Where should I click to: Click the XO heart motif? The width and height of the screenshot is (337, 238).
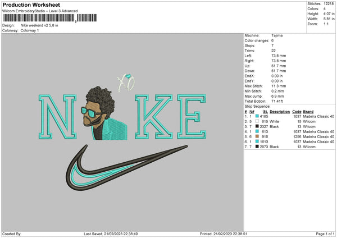click(126, 83)
